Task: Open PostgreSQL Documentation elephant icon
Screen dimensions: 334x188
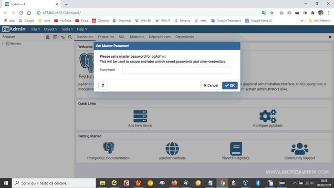Action: tap(109, 148)
